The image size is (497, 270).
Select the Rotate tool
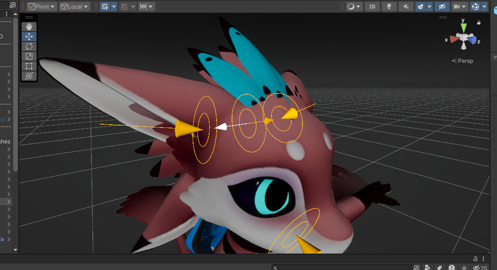click(29, 46)
